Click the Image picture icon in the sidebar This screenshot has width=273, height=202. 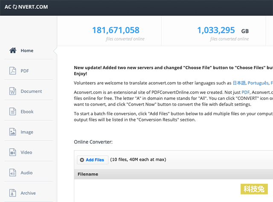(12, 132)
